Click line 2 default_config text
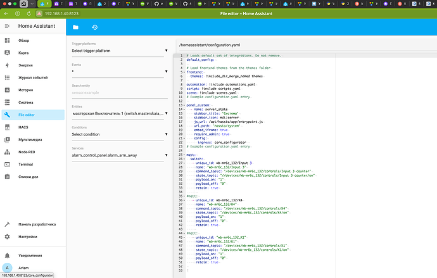This screenshot has height=278, width=437. pos(200,60)
